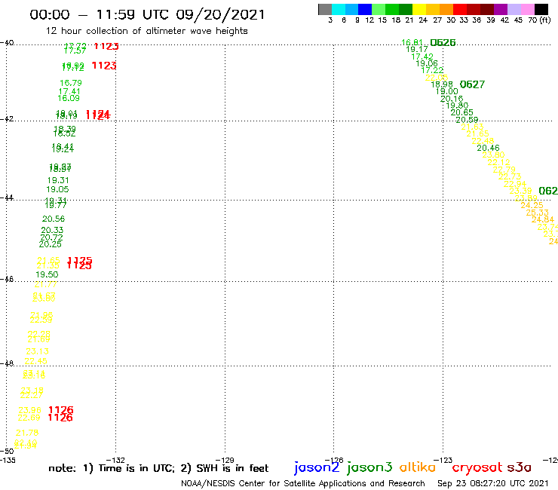Click the wave height value 19.17
This screenshot has height=490, width=558.
click(417, 50)
